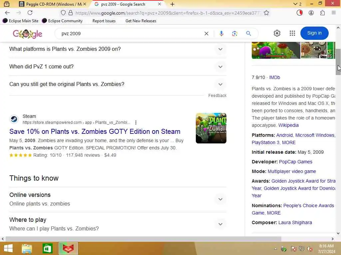Click the network tray icon

(301, 249)
